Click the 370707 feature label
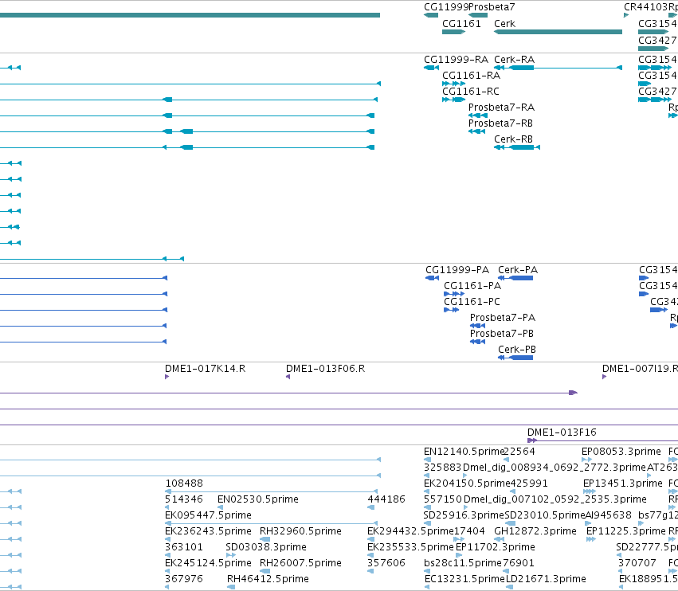Image resolution: width=678 pixels, height=591 pixels. [637, 563]
